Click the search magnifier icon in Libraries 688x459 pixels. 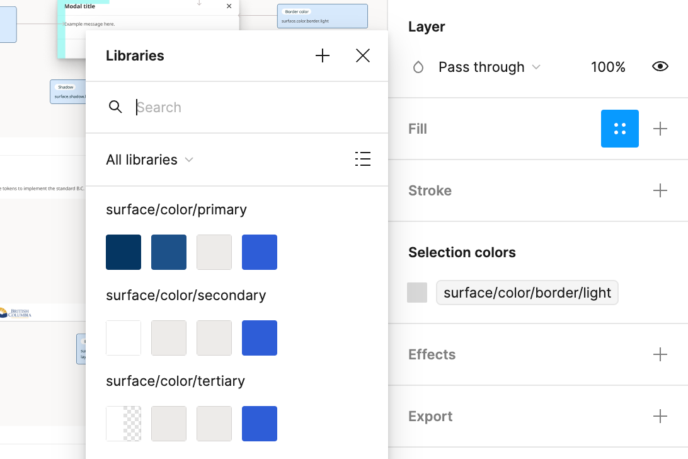click(115, 107)
